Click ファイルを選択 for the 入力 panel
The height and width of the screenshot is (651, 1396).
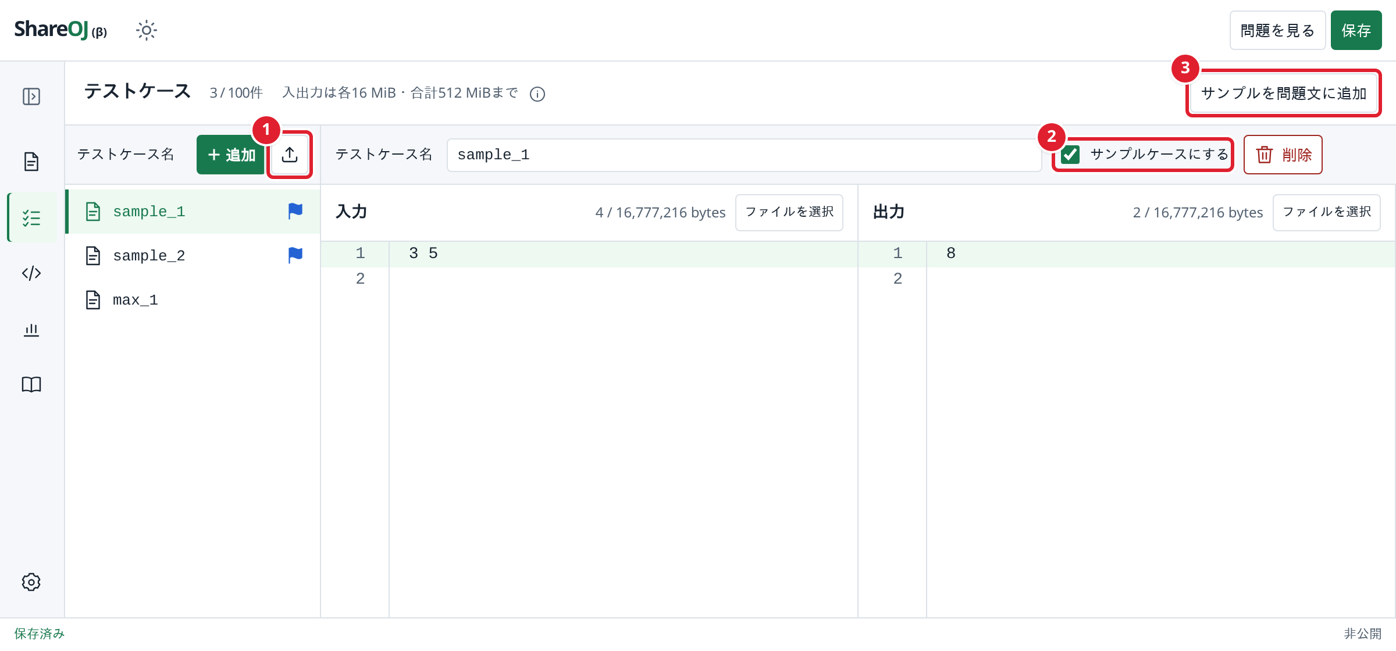pyautogui.click(x=789, y=212)
